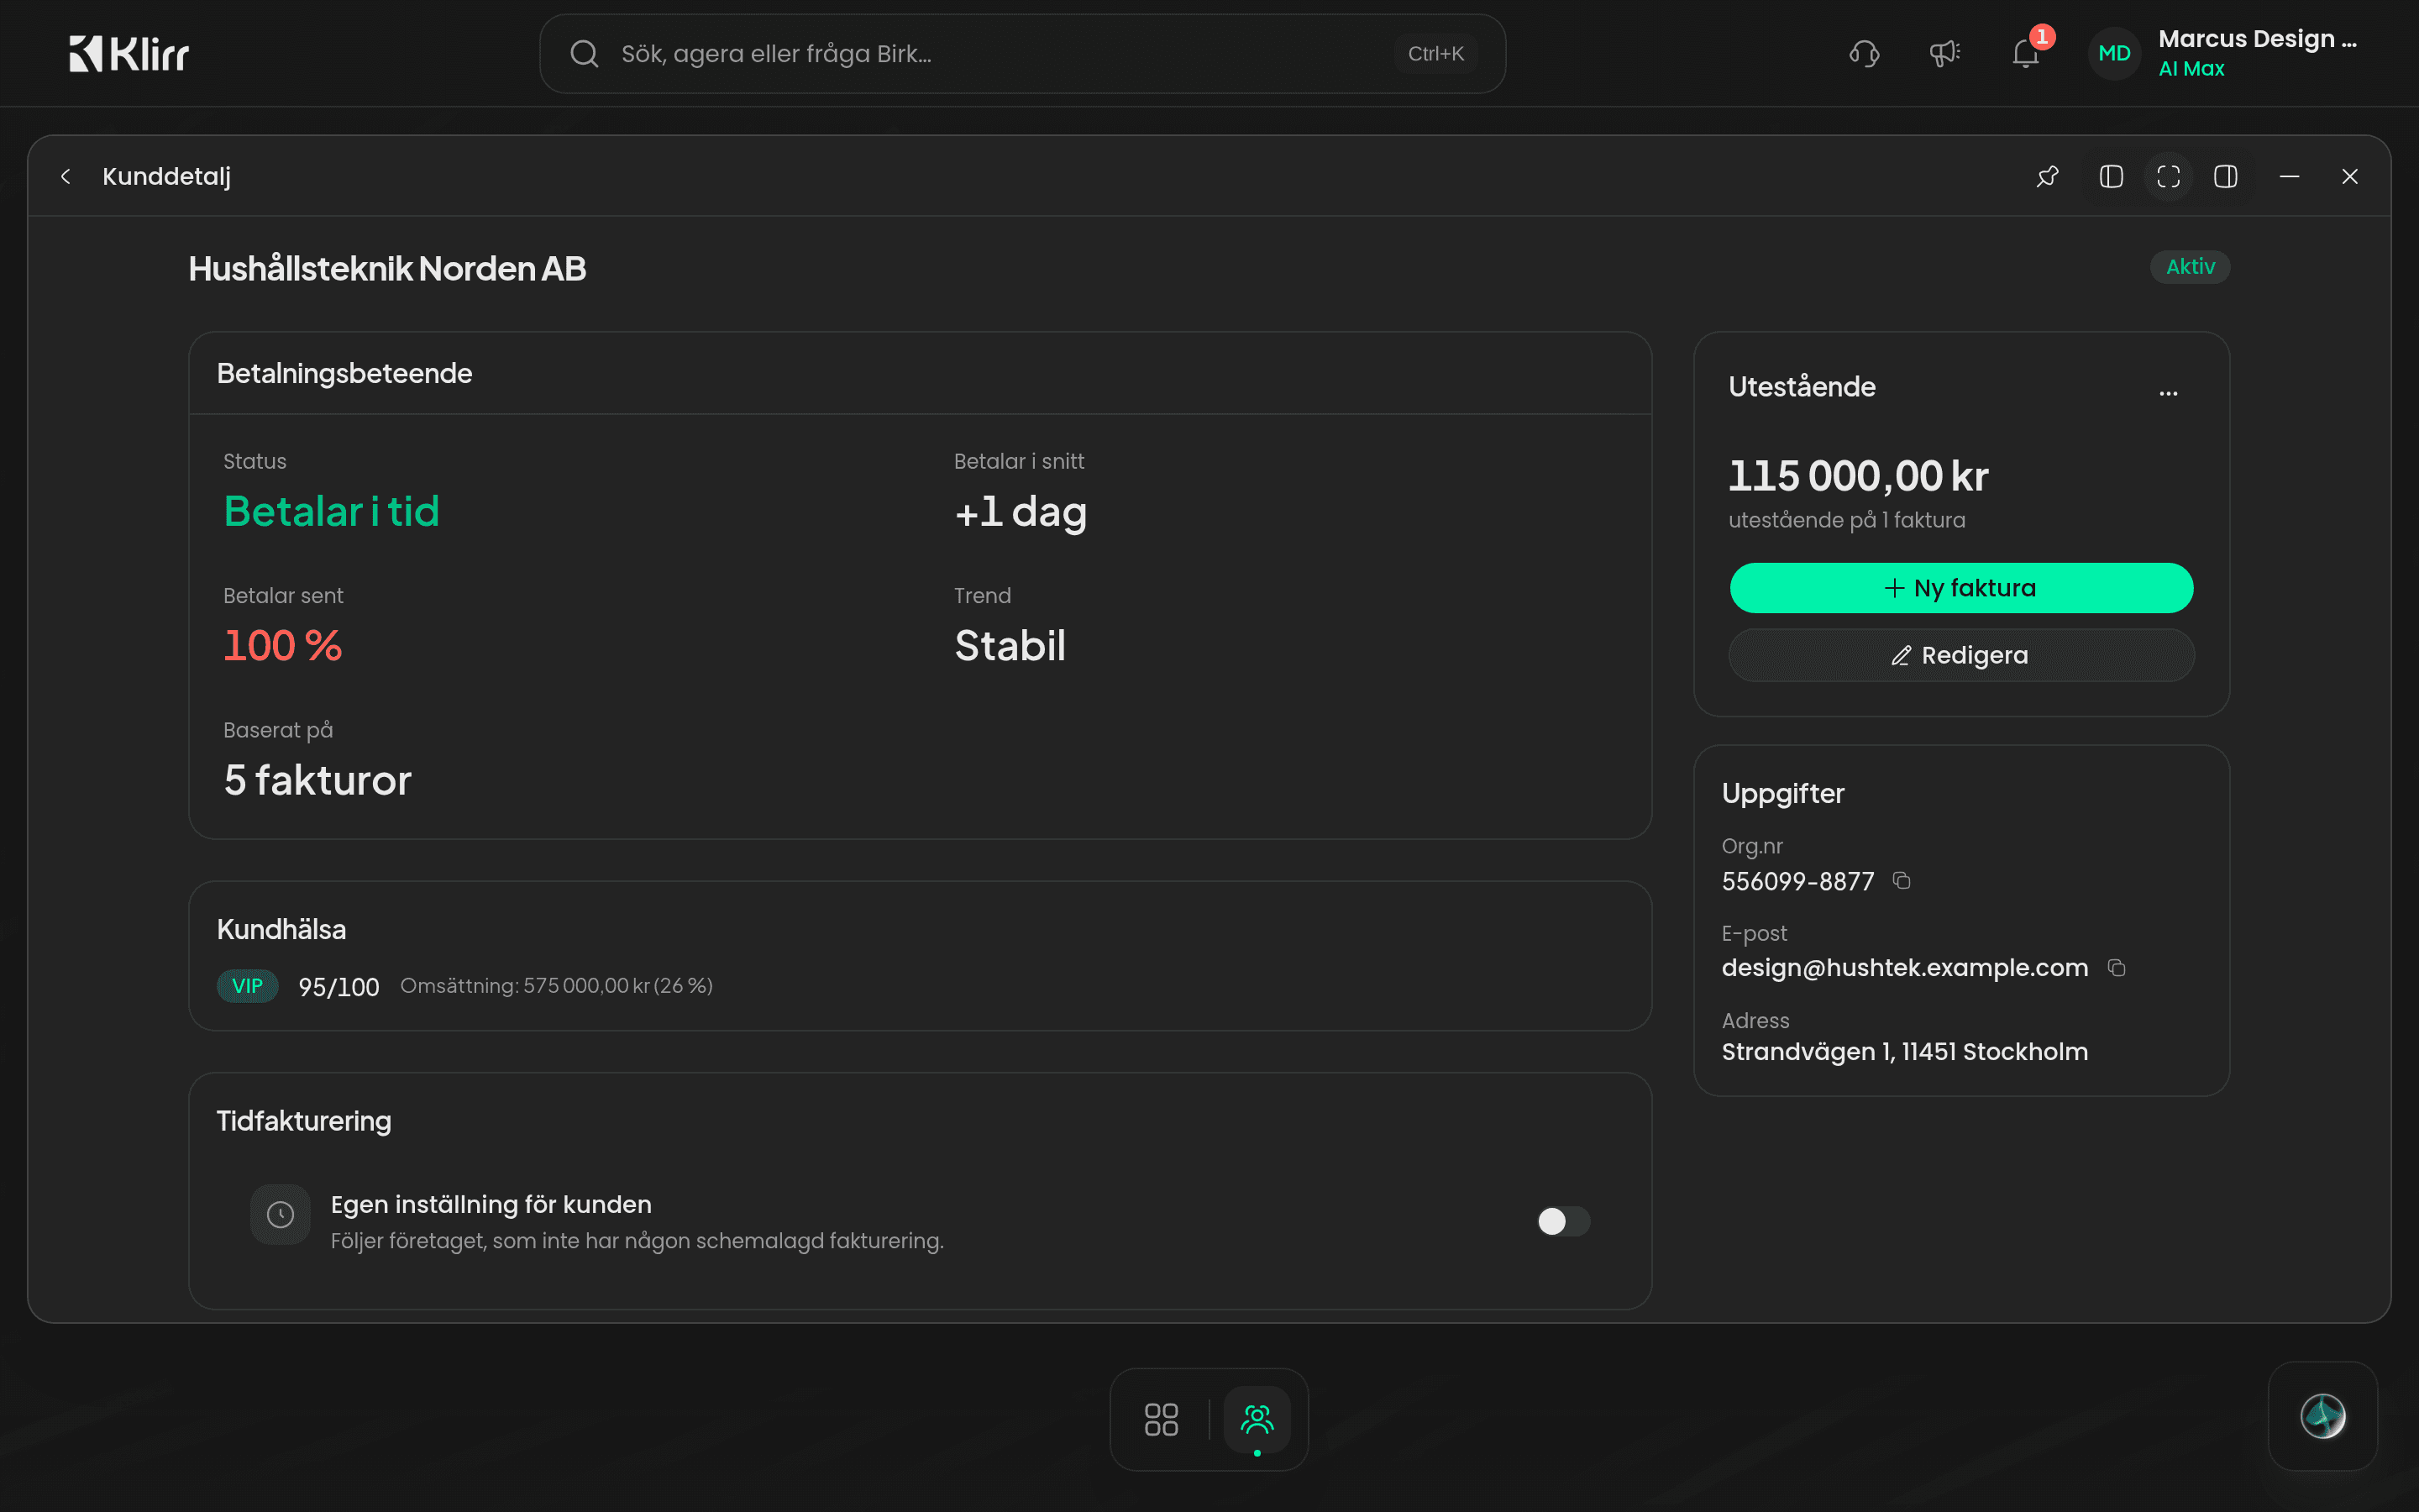
Task: Copy the Org.nr value
Action: pyautogui.click(x=1902, y=881)
